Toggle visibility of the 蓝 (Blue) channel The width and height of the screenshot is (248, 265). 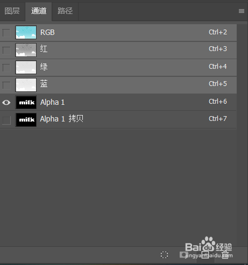pyautogui.click(x=6, y=85)
